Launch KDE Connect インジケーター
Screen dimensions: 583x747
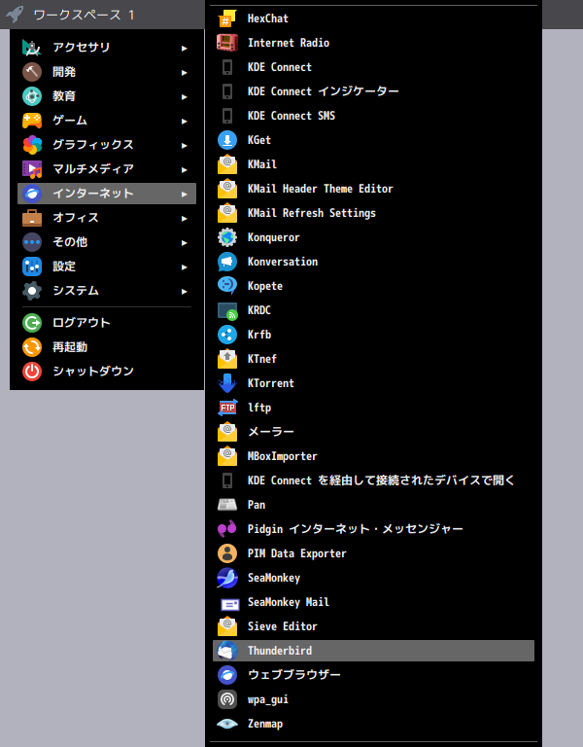(x=373, y=91)
